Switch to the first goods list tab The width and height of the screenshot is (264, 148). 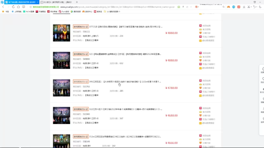[x=21, y=2]
